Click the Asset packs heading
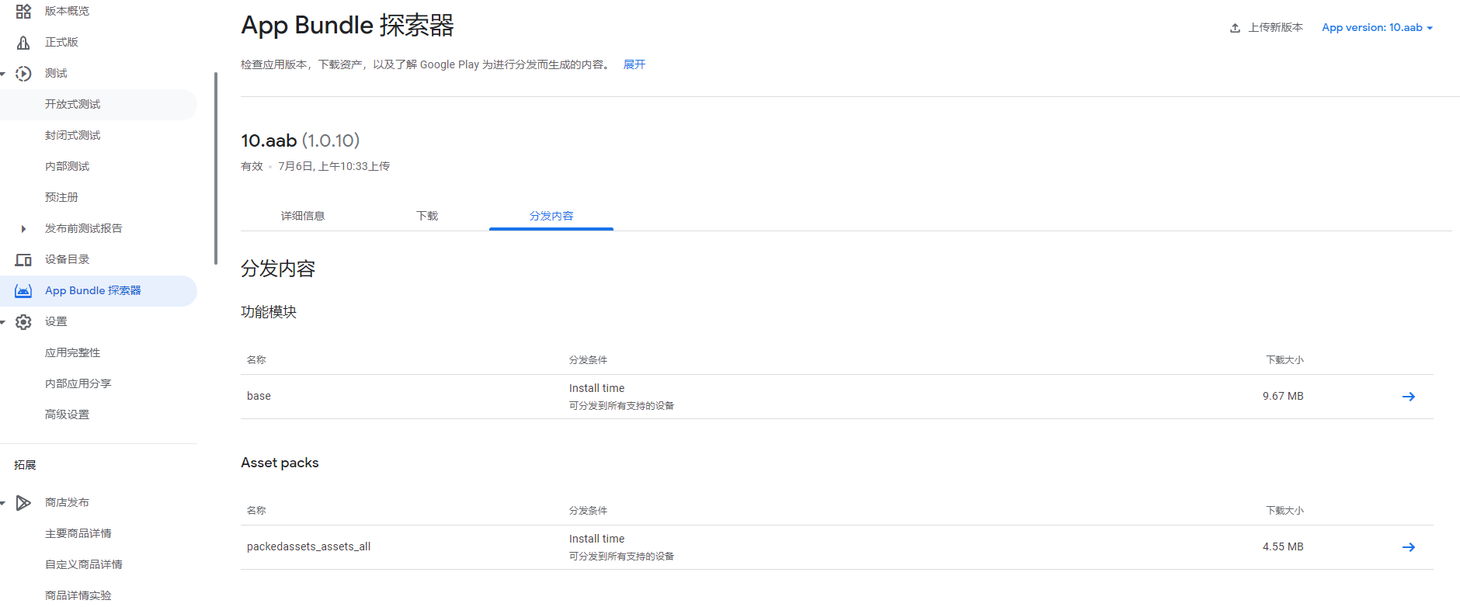Image resolution: width=1460 pixels, height=607 pixels. click(x=280, y=463)
